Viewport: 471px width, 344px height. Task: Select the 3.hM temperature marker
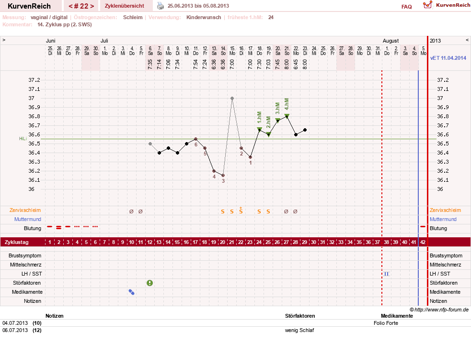(x=277, y=120)
